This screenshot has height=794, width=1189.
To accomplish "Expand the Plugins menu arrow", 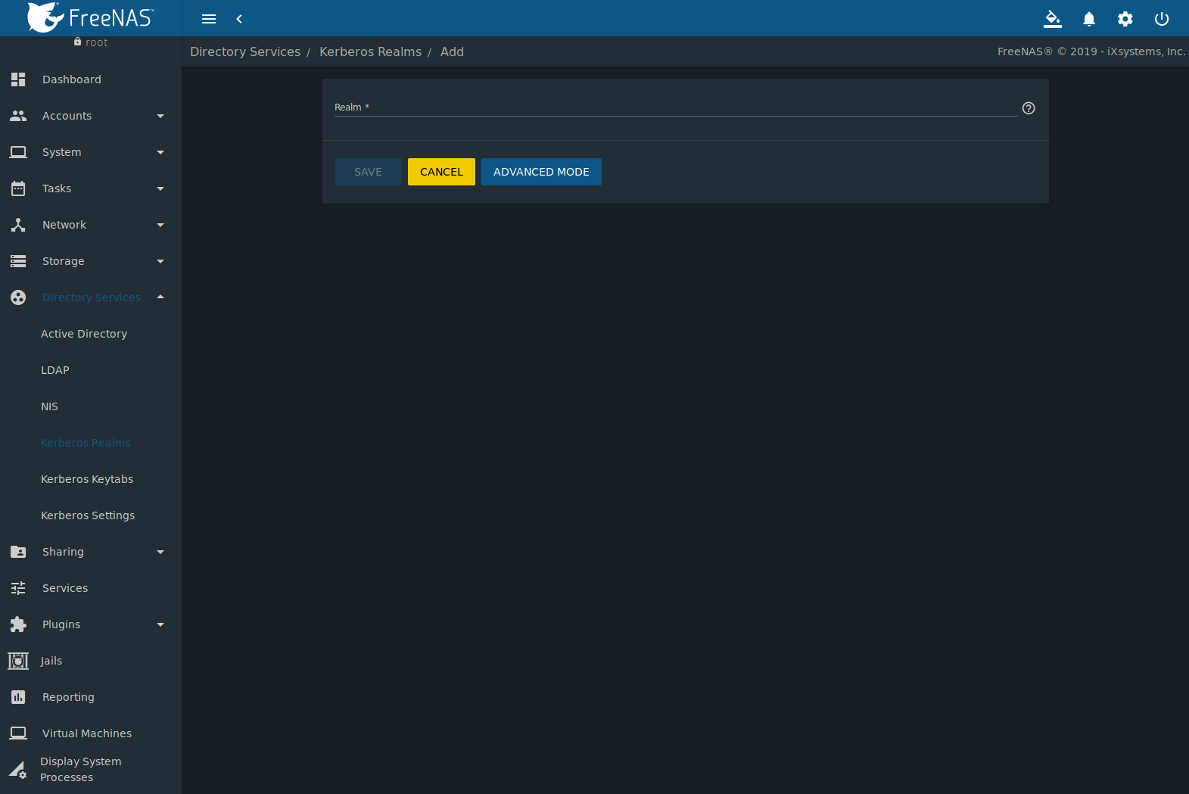I will click(160, 624).
